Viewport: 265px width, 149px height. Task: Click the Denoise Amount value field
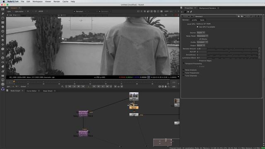click(x=202, y=49)
